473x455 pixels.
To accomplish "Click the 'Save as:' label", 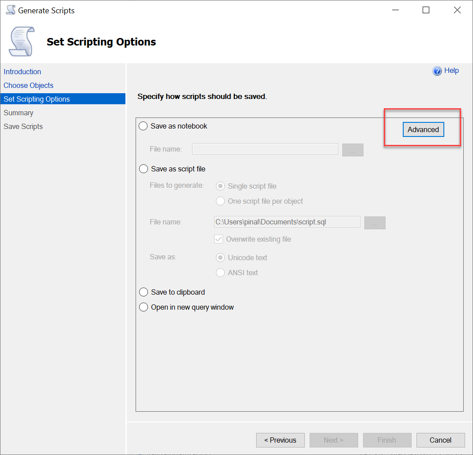I will [x=163, y=257].
